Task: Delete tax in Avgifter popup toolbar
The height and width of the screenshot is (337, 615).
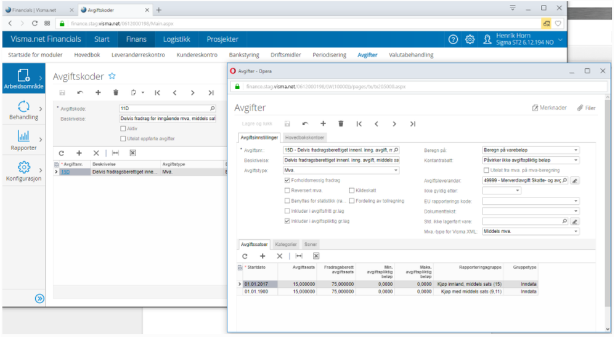Action: point(341,124)
